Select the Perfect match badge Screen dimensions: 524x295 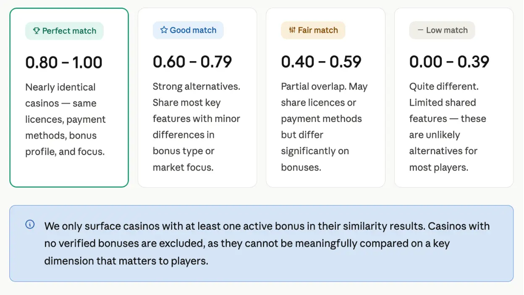(64, 31)
